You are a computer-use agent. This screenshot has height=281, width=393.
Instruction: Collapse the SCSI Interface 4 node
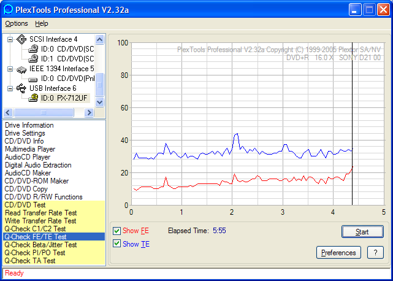tap(10, 39)
